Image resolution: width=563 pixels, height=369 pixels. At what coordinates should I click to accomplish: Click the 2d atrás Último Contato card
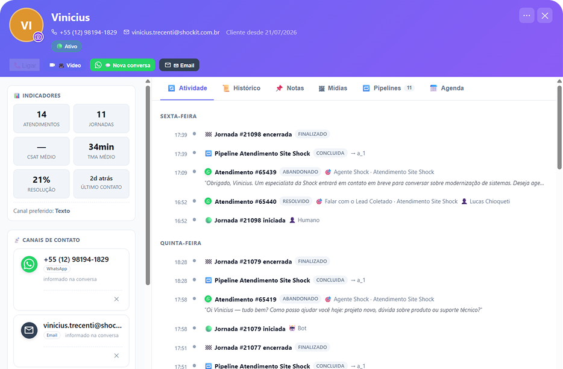tap(101, 184)
